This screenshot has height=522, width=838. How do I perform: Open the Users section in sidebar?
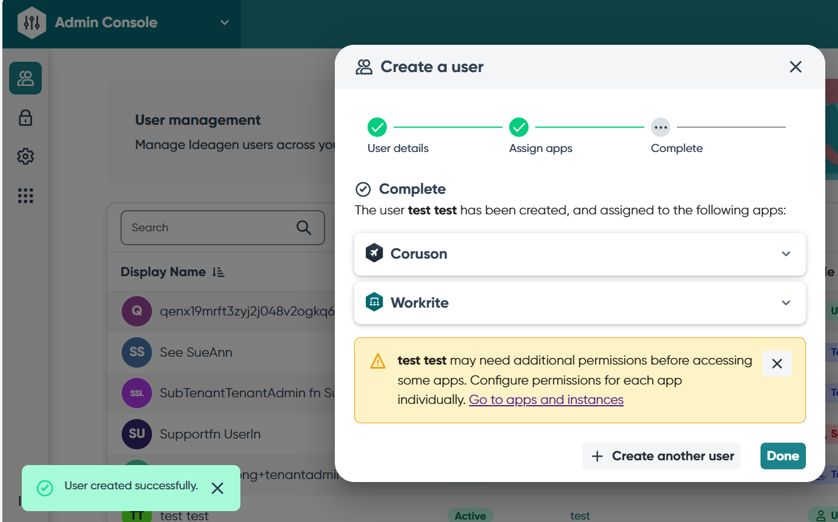click(25, 78)
